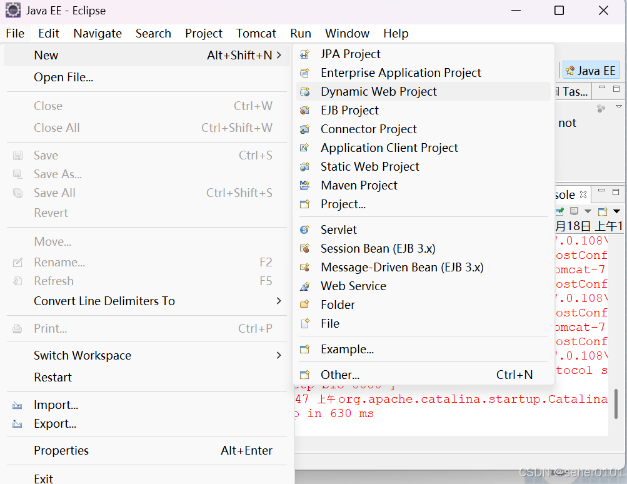Viewport: 627px width, 484px height.
Task: Open the Example... wizard
Action: (423, 349)
